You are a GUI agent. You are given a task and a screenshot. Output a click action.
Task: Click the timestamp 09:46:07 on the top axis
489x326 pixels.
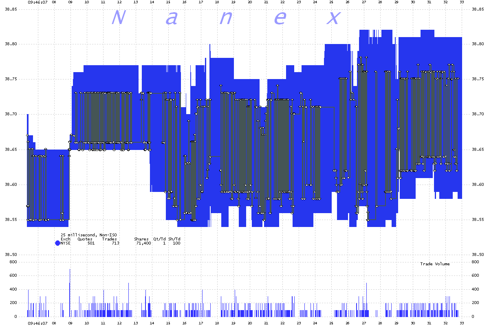click(x=37, y=3)
